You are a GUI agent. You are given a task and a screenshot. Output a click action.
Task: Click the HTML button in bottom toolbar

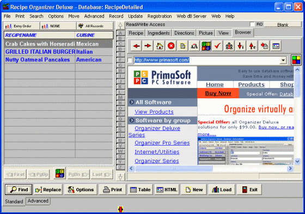[x=167, y=190]
